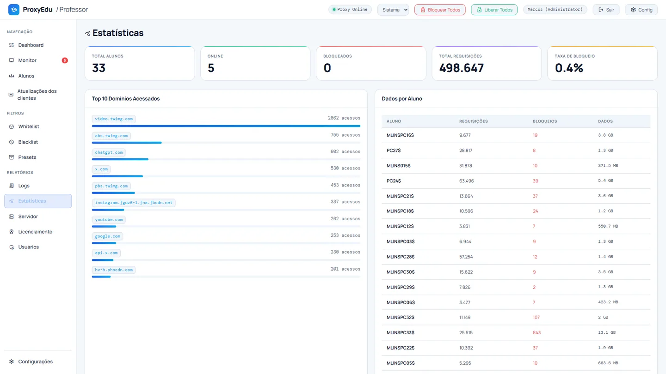
Task: Click the Whitelist checkmark circle icon
Action: tap(12, 127)
